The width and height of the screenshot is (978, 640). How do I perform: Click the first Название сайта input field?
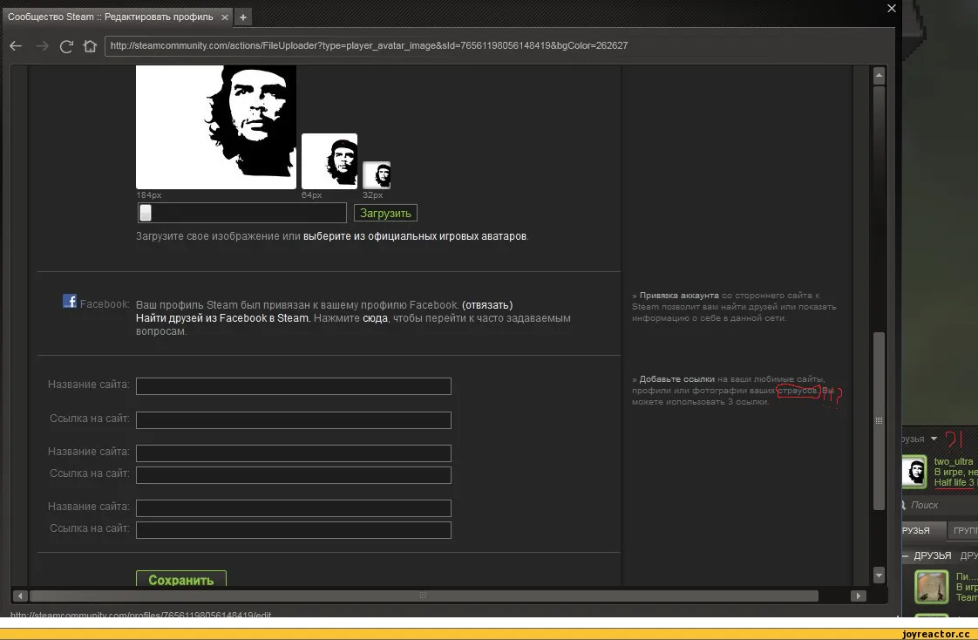[294, 386]
